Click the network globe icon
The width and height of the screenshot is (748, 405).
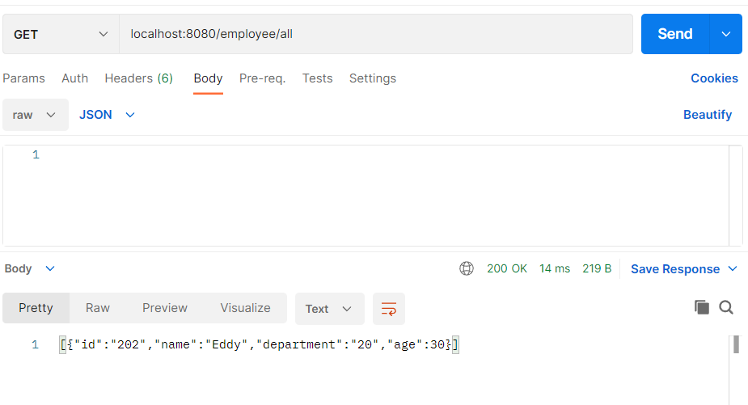[467, 268]
